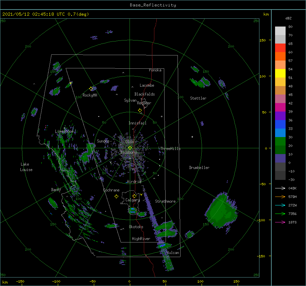This screenshot has height=286, width=306.
Task: Click the large green echo southeast of Drumheller
Action: tap(221, 211)
